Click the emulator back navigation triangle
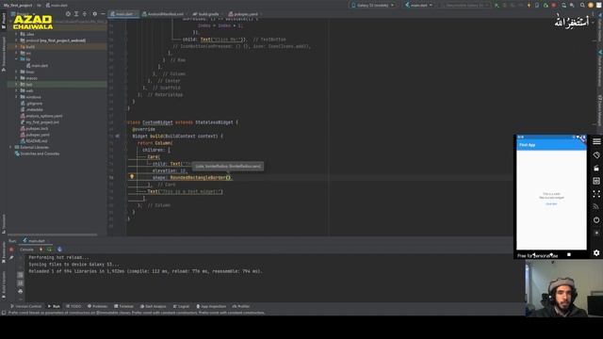Screen dimensions: 603x339 [x=534, y=254]
